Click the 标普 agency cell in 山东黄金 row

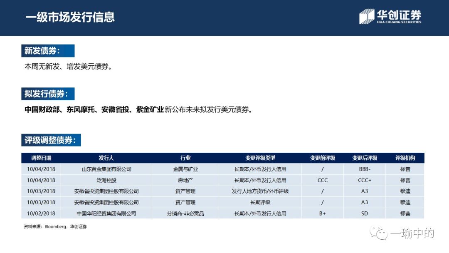405,169
